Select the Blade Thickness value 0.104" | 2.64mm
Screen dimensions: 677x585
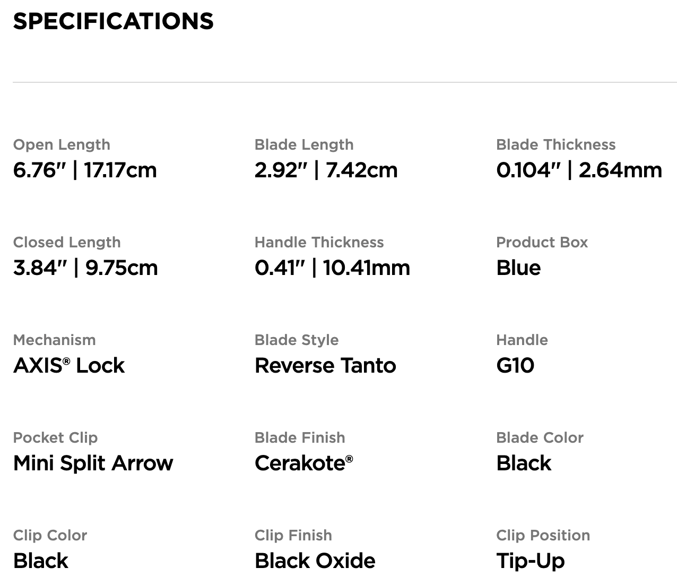(579, 170)
